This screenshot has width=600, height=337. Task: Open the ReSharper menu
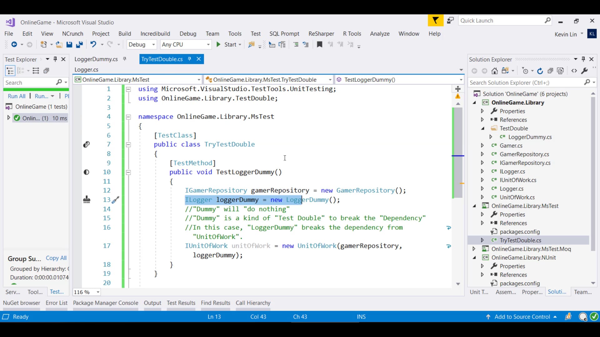[x=321, y=34]
